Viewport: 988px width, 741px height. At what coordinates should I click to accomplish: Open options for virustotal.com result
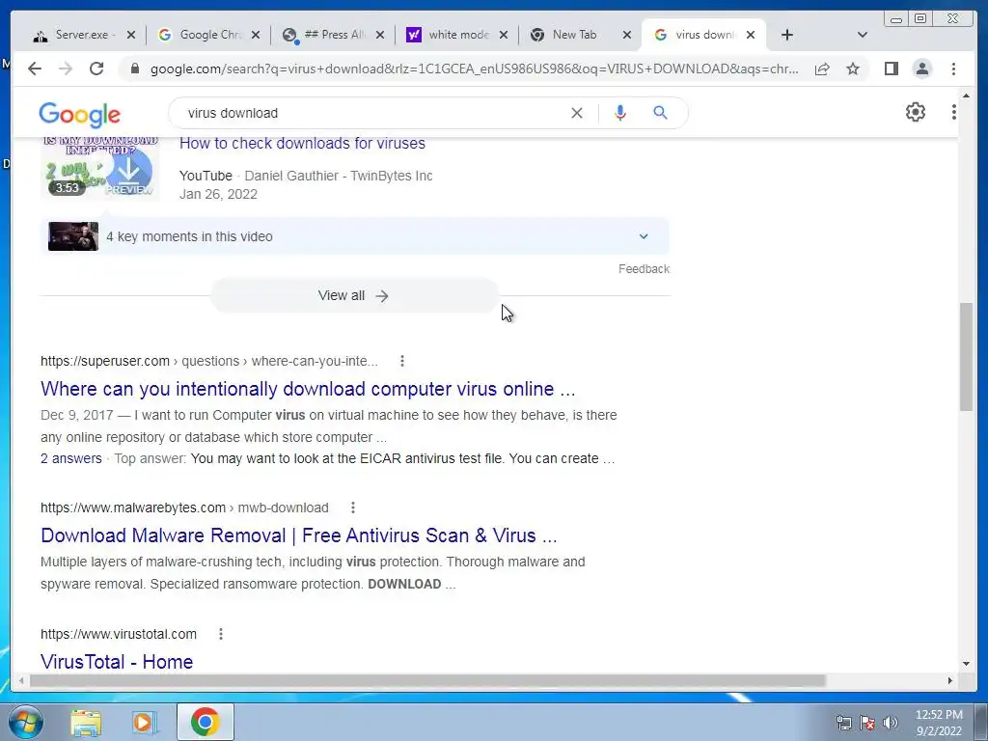(x=221, y=634)
